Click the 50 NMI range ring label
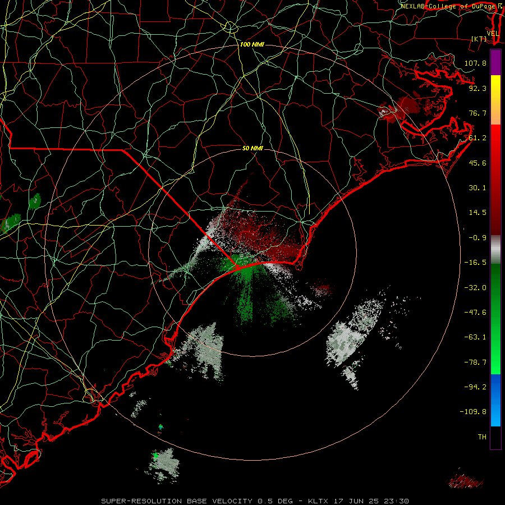Screen dimensions: 505x505 pos(253,148)
